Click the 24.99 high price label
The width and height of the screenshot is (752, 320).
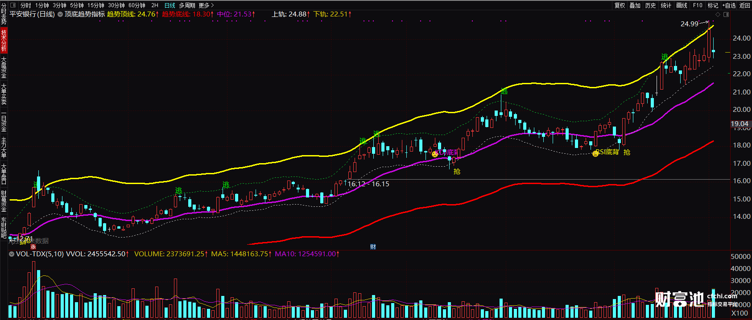690,24
